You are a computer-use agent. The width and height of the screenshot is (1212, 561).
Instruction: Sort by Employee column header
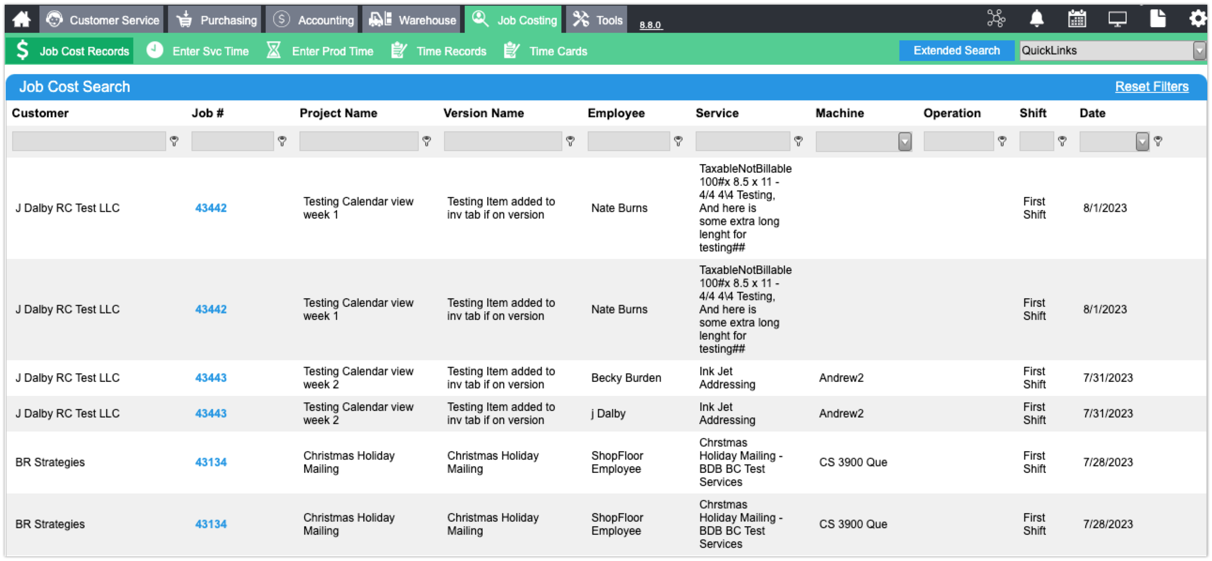pyautogui.click(x=616, y=113)
